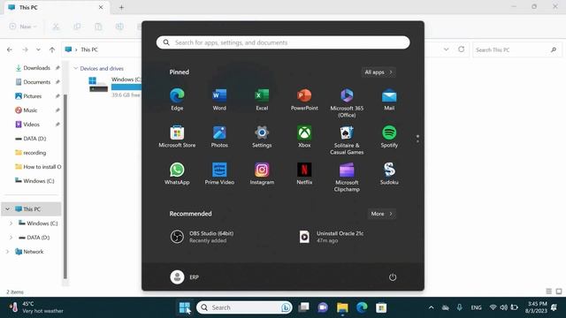Collapse the This PC tree node
566x318 pixels.
pos(7,209)
